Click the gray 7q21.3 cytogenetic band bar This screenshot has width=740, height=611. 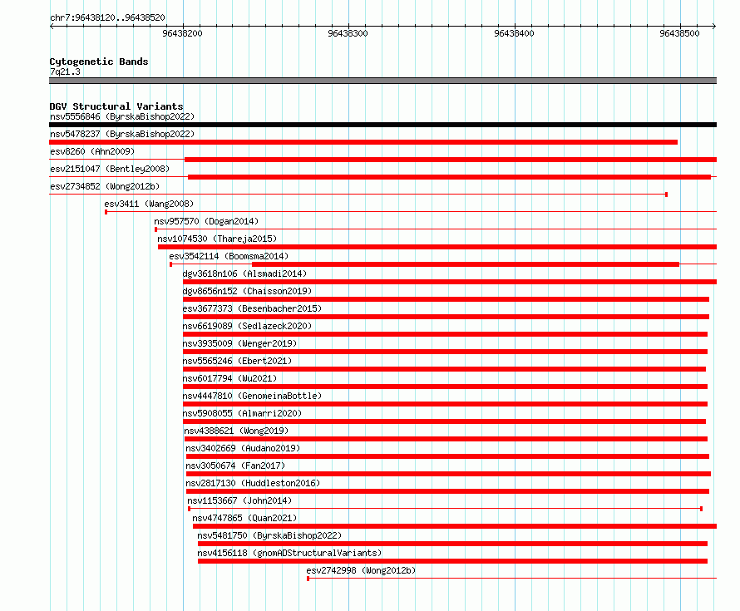pyautogui.click(x=382, y=81)
